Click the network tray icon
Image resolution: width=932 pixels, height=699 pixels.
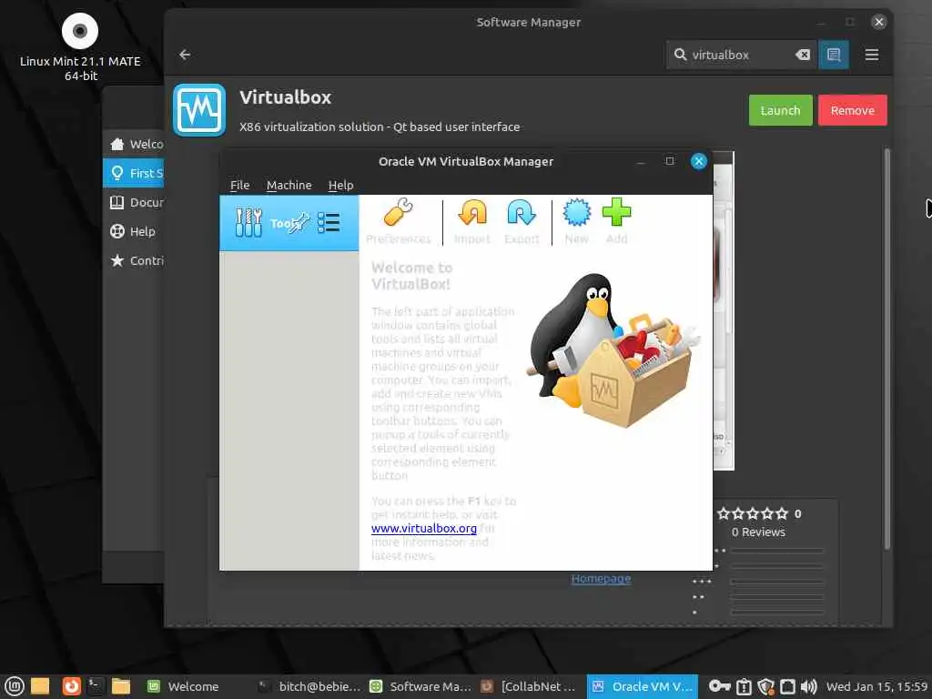click(787, 686)
